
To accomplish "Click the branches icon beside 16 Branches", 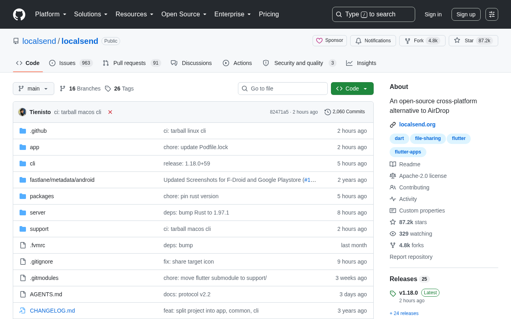I will pyautogui.click(x=63, y=89).
